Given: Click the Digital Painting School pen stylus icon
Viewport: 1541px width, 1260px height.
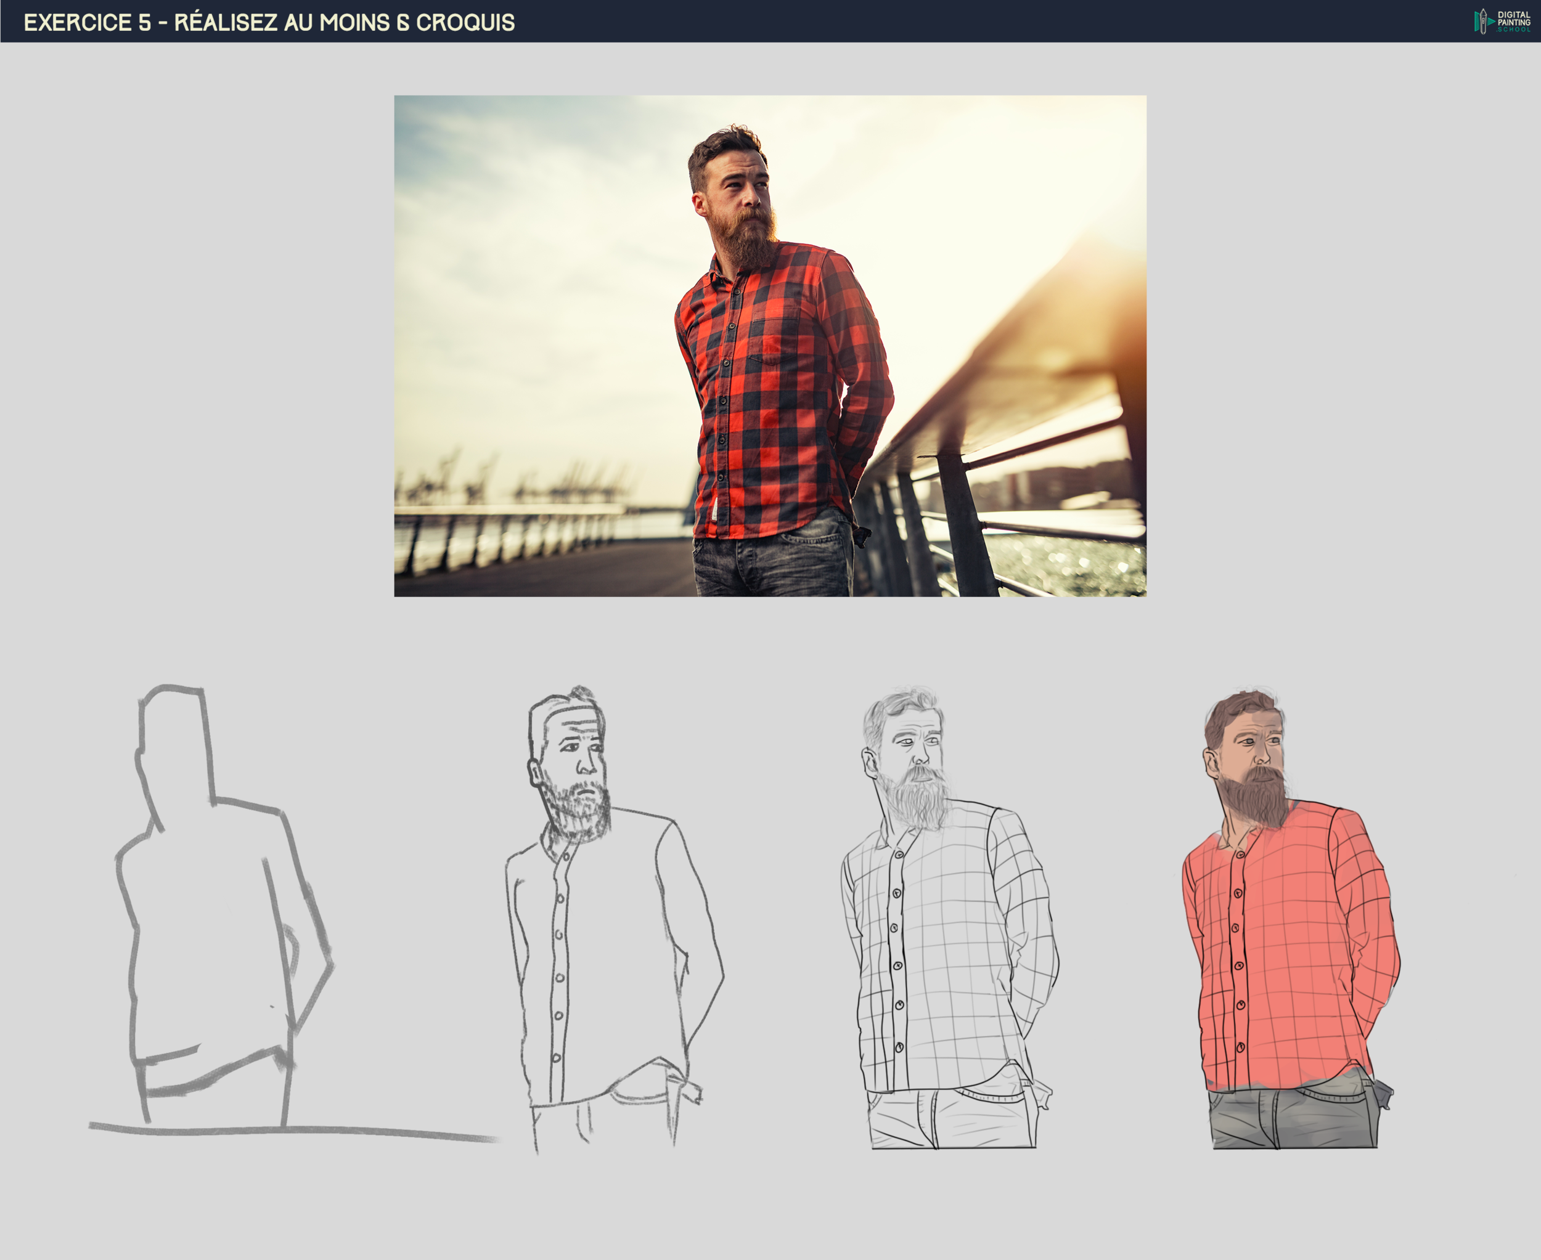Looking at the screenshot, I should click(x=1484, y=22).
